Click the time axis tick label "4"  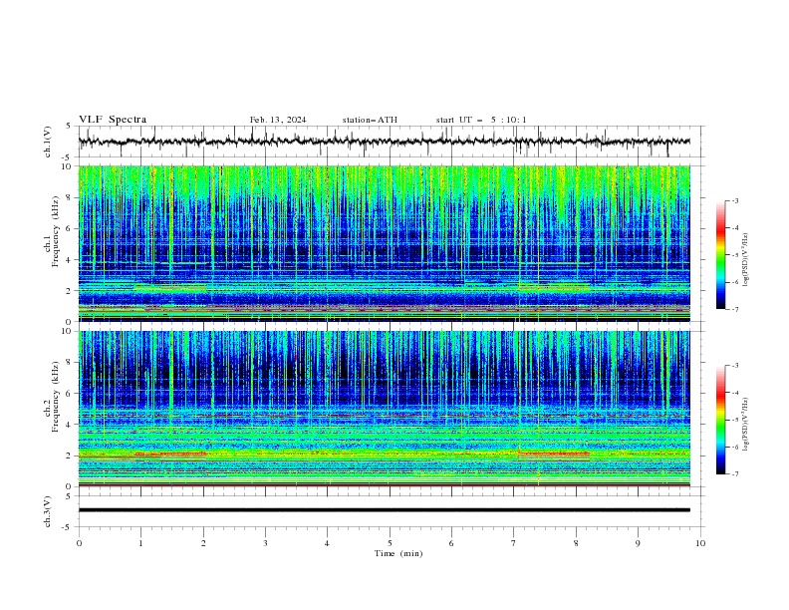(x=327, y=543)
